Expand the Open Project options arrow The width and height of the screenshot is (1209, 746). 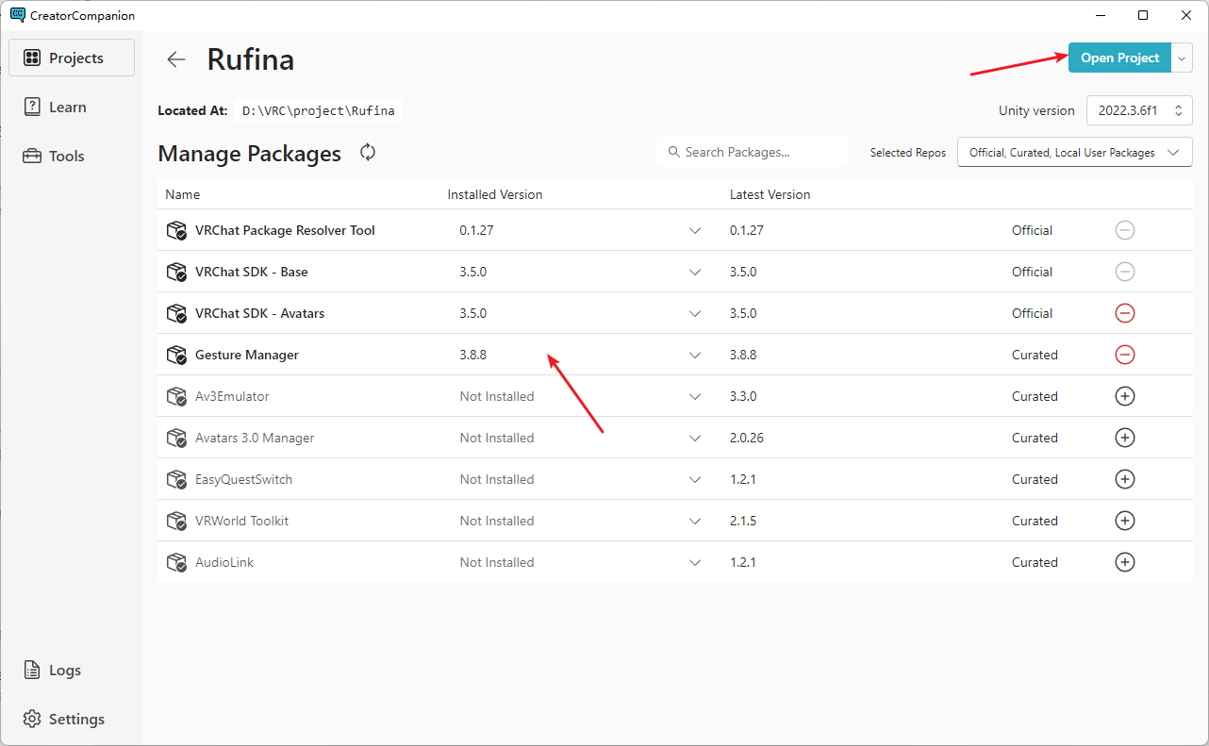coord(1183,58)
